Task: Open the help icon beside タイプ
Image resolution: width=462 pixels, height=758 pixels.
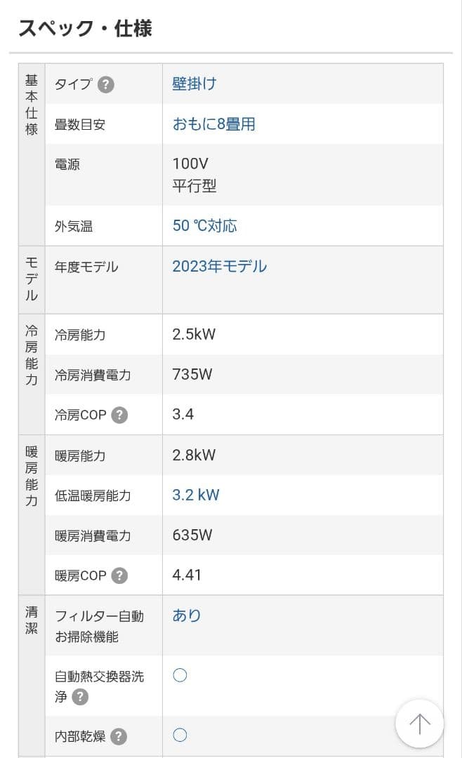Action: [x=105, y=85]
